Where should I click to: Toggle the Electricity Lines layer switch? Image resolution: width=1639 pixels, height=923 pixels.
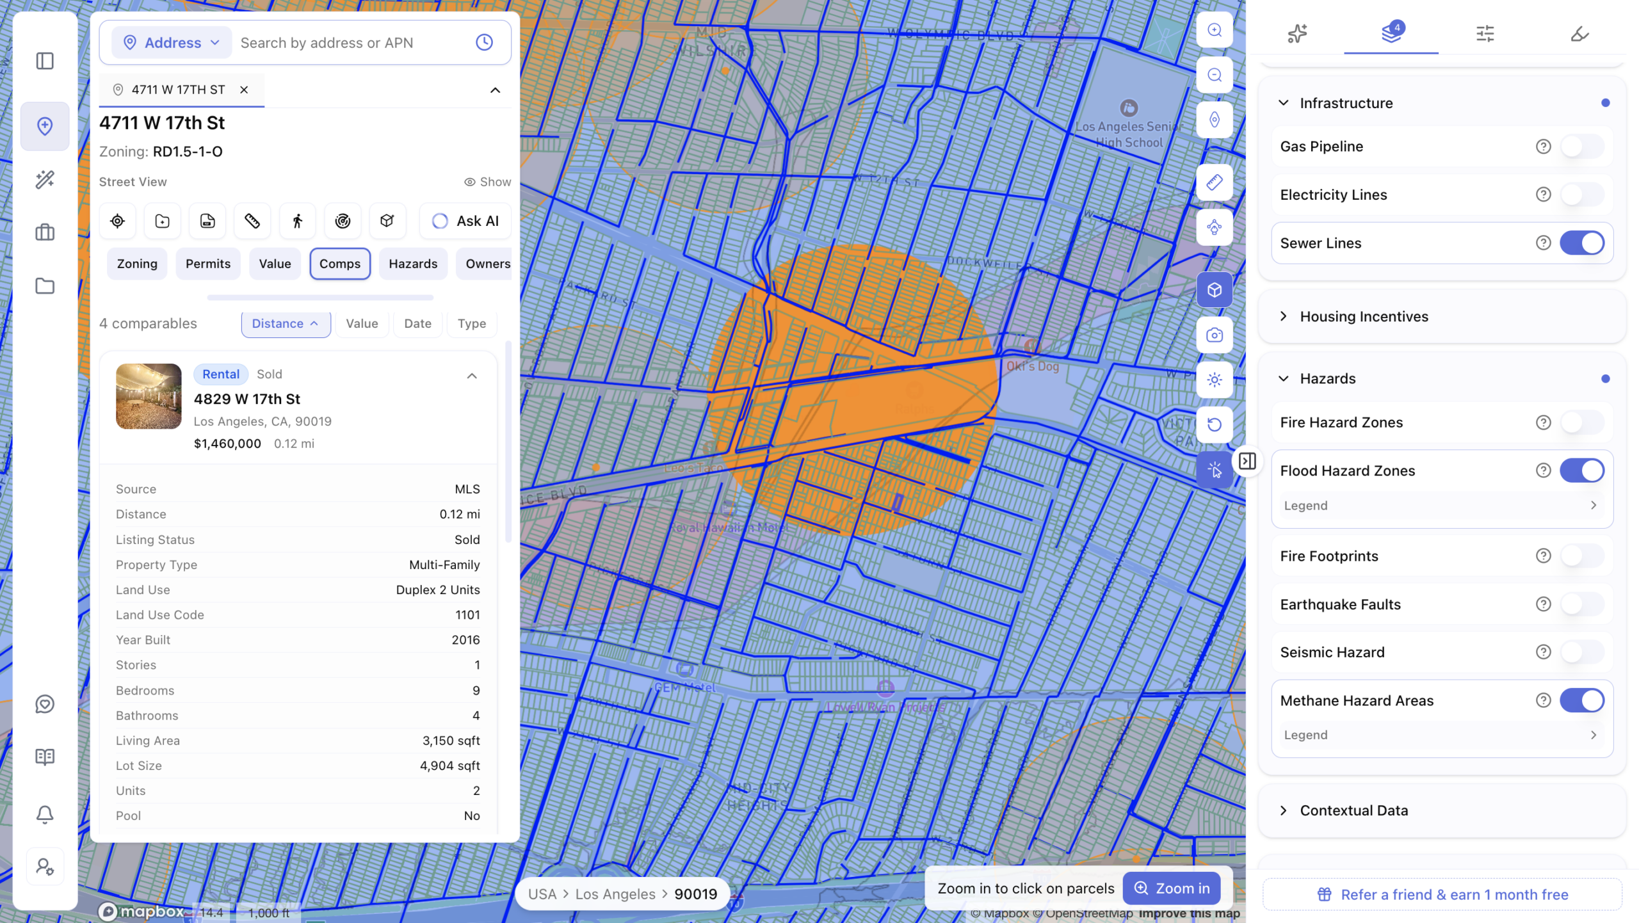click(1581, 195)
